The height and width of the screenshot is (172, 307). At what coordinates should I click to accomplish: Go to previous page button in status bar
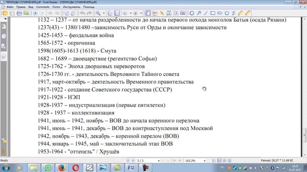click(x=133, y=161)
